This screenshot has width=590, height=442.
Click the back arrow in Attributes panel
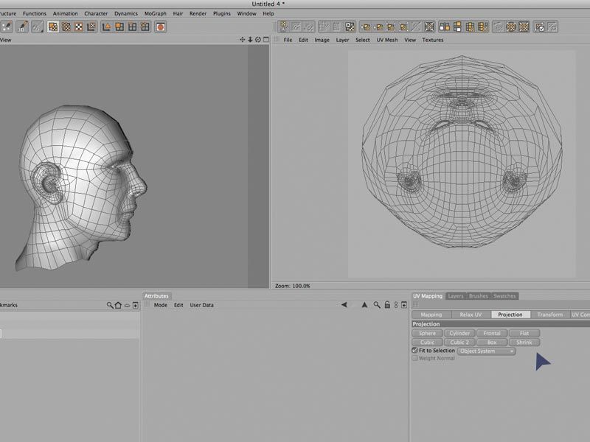(x=344, y=305)
